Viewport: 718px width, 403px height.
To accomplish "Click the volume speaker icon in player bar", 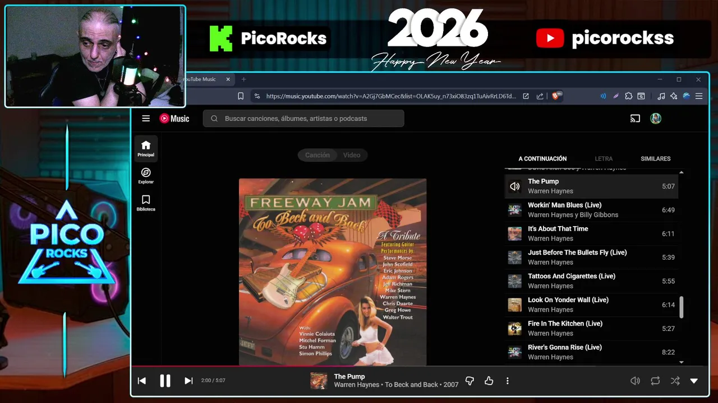I will pos(635,381).
